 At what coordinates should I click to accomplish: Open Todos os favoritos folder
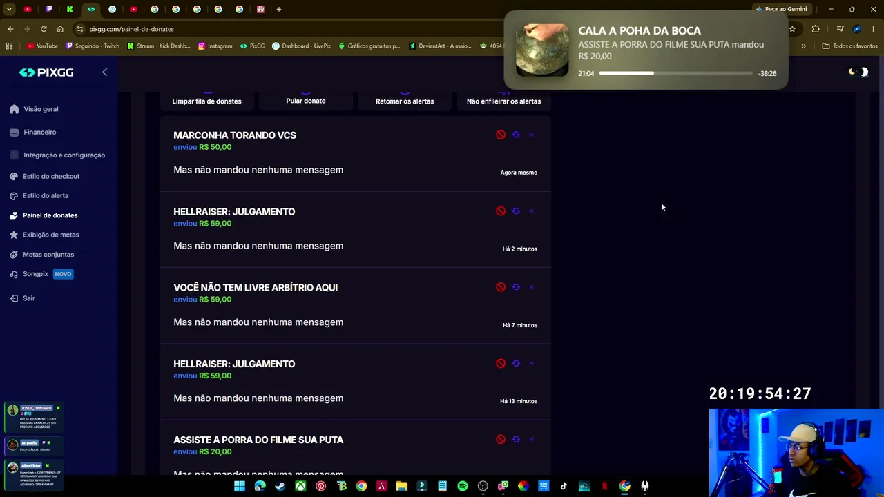coord(849,46)
